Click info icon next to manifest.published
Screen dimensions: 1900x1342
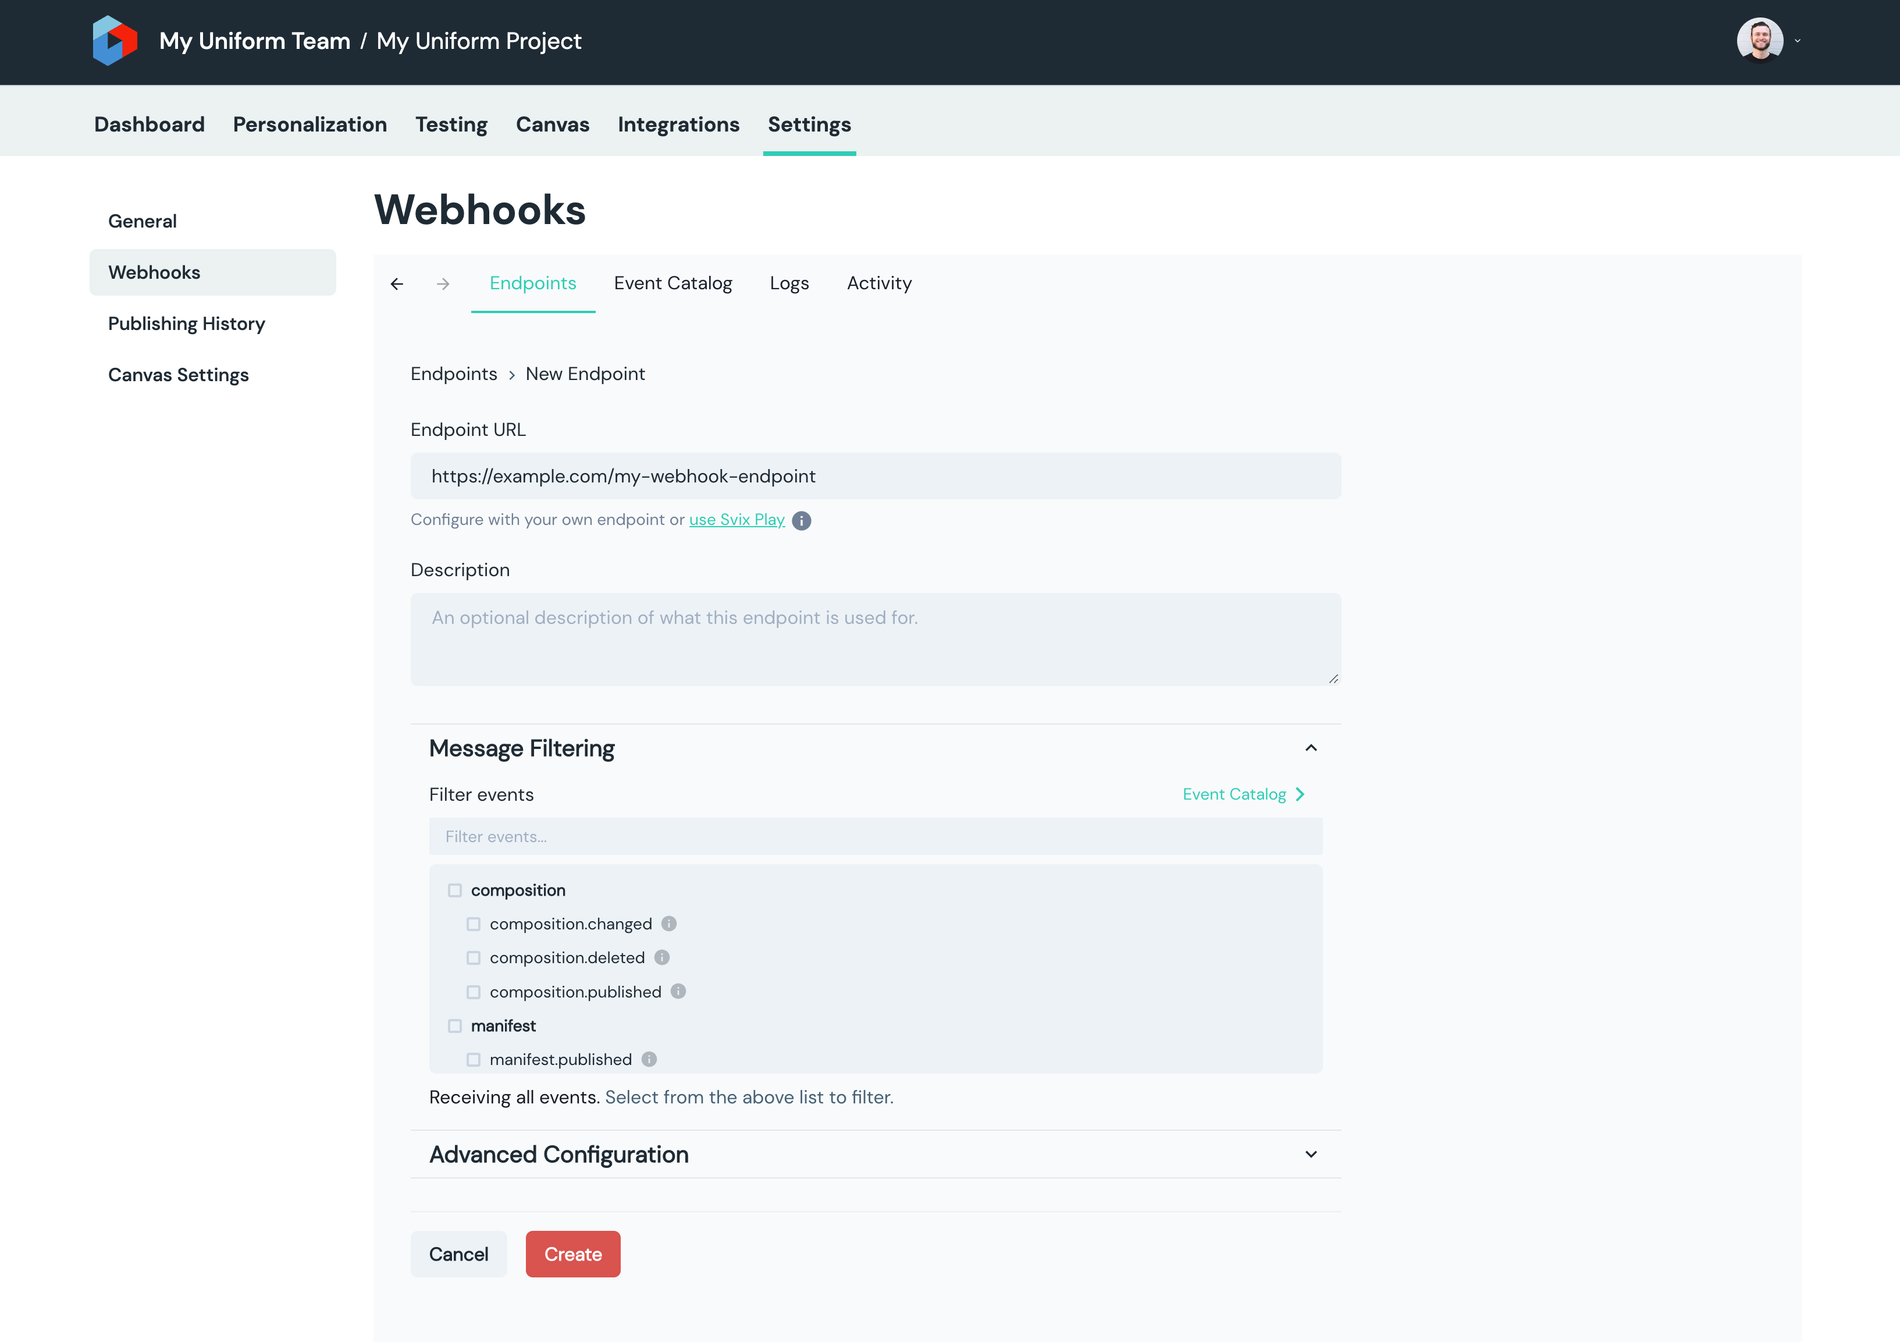point(649,1060)
